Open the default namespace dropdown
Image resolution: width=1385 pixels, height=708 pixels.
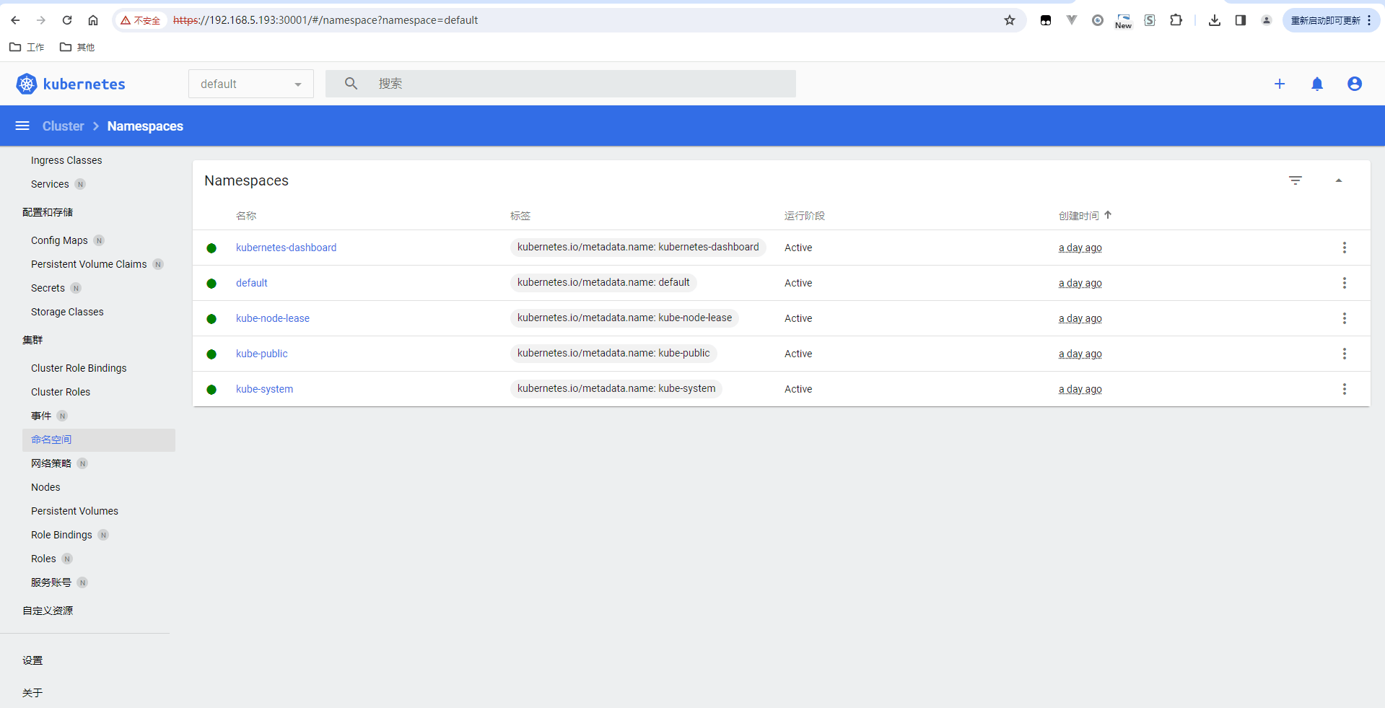[x=251, y=84]
